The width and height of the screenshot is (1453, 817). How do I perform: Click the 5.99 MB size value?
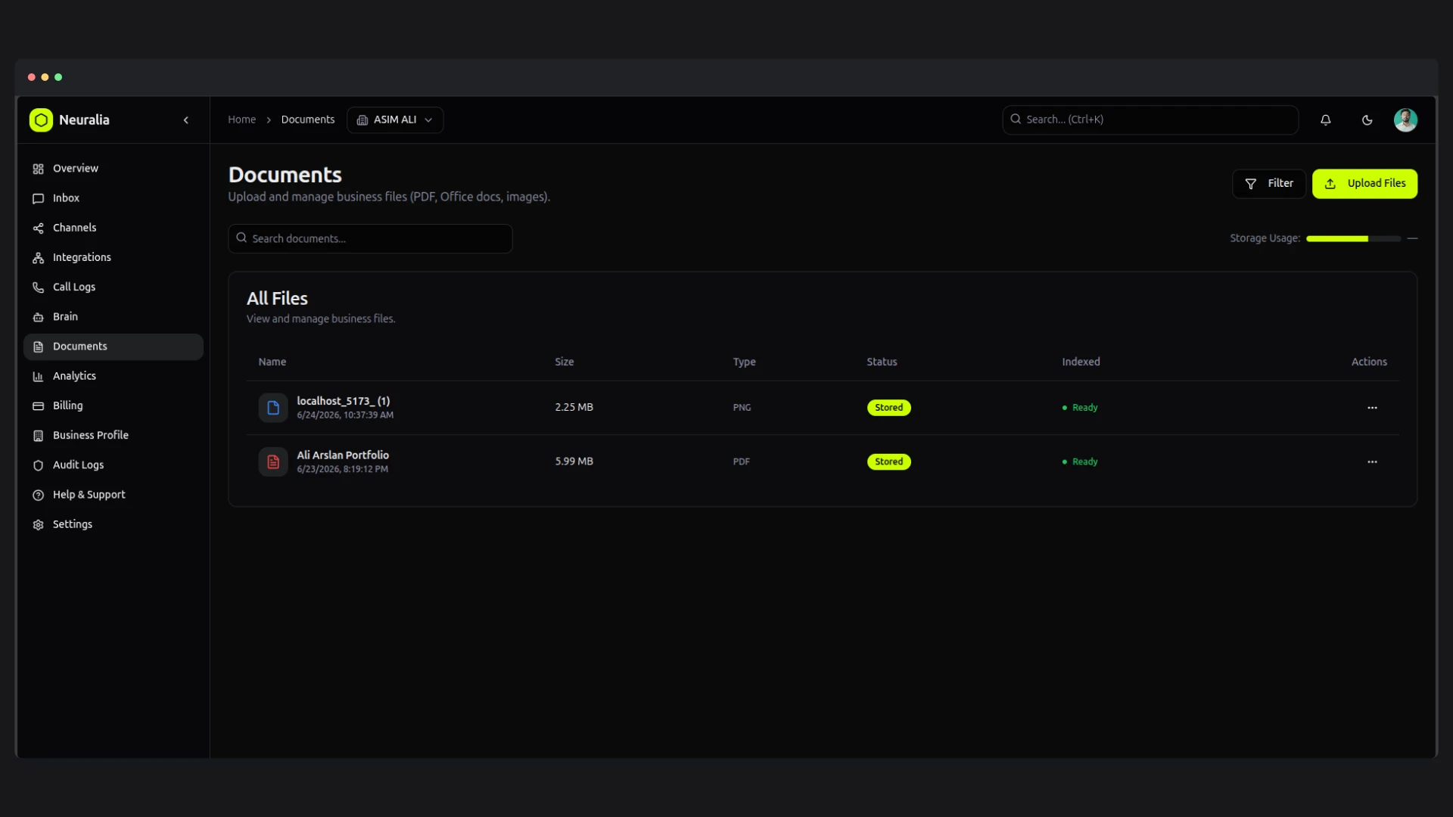pyautogui.click(x=574, y=461)
